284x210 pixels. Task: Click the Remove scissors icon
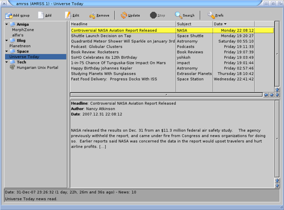click(93, 15)
